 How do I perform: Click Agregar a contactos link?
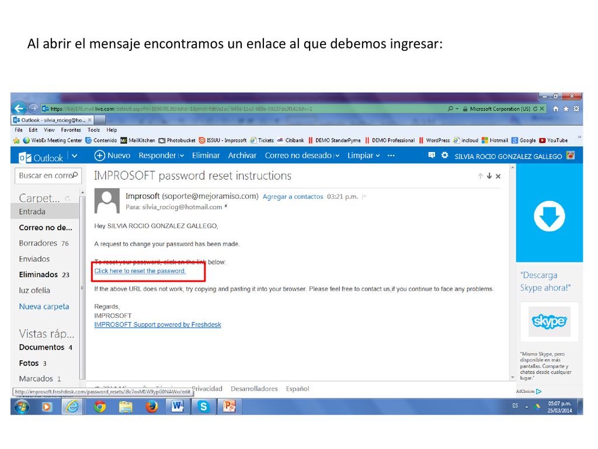293,196
